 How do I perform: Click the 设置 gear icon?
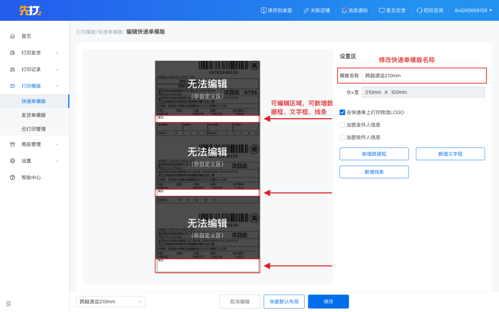pos(12,161)
